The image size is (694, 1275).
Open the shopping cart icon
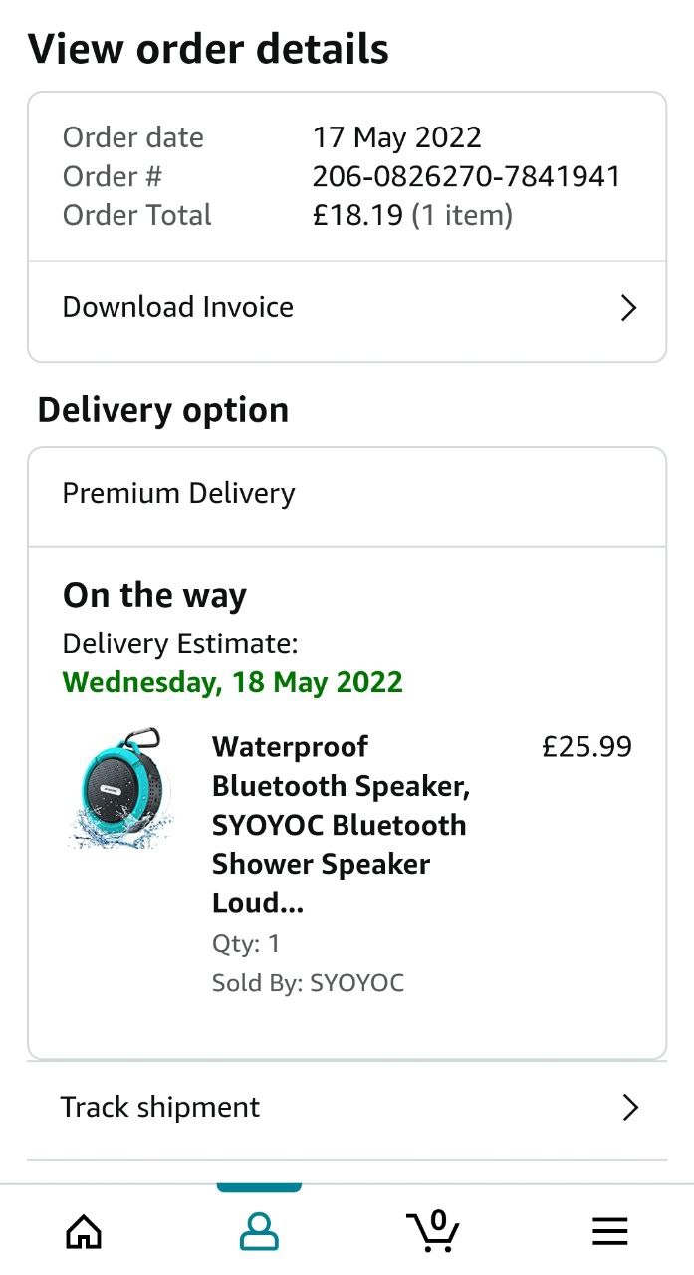[x=434, y=1231]
